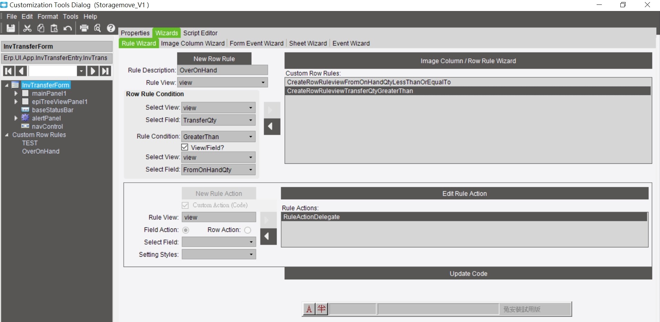Open the Form Event Wizard tab
Screen dimensions: 660x322
pos(256,43)
